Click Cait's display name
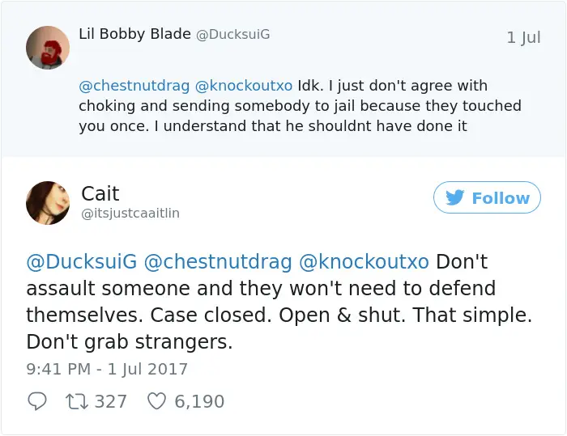The image size is (567, 436). click(x=100, y=193)
